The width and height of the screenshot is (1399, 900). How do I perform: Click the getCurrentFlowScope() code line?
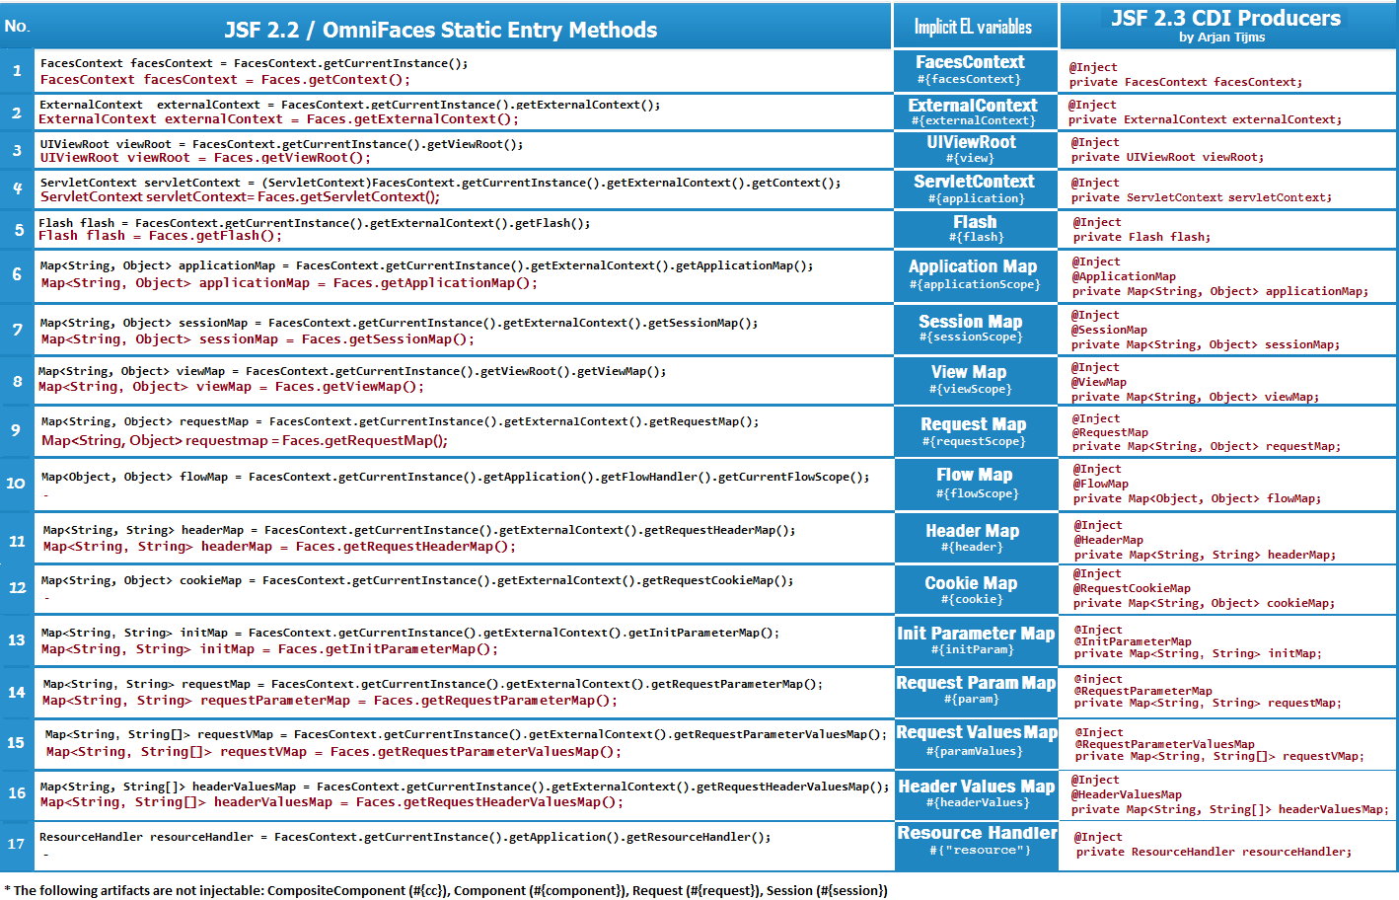[455, 477]
